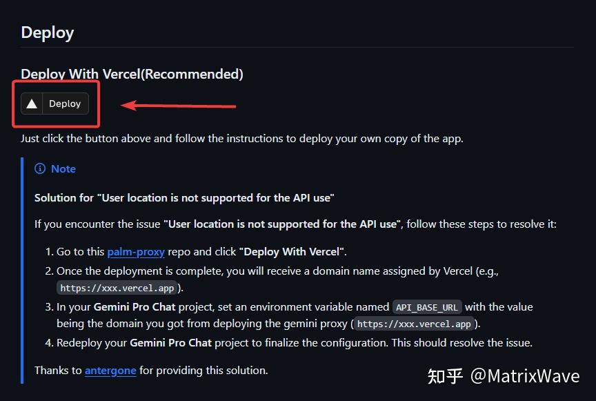Click the blue Note label
The image size is (596, 401).
click(63, 169)
